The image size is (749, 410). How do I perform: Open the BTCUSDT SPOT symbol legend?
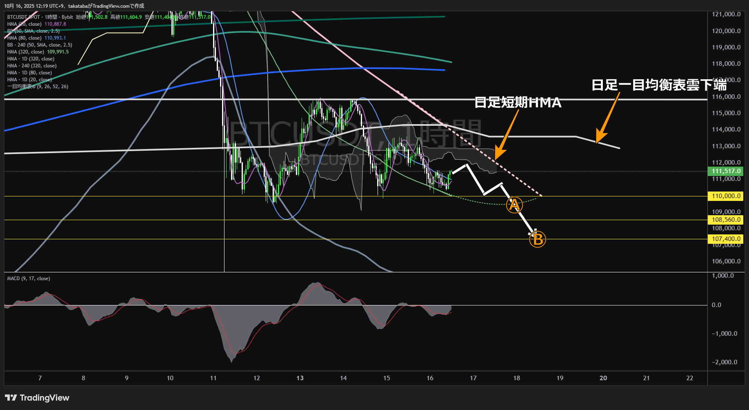[x=24, y=17]
